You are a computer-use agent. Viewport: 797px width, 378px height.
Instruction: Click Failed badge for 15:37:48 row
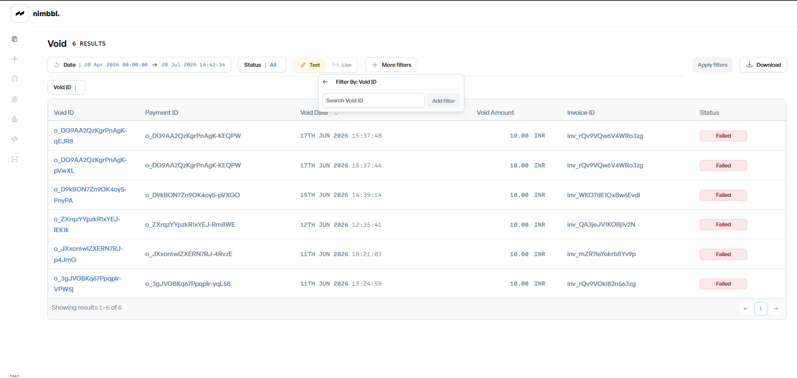pyautogui.click(x=723, y=136)
